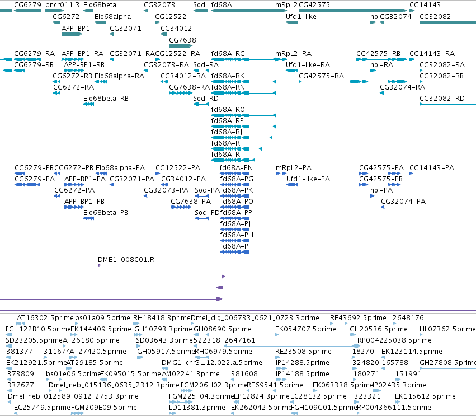Select the CG32074-RA transcript label
Image resolution: width=476 pixels, height=416 pixels.
pyautogui.click(x=402, y=87)
